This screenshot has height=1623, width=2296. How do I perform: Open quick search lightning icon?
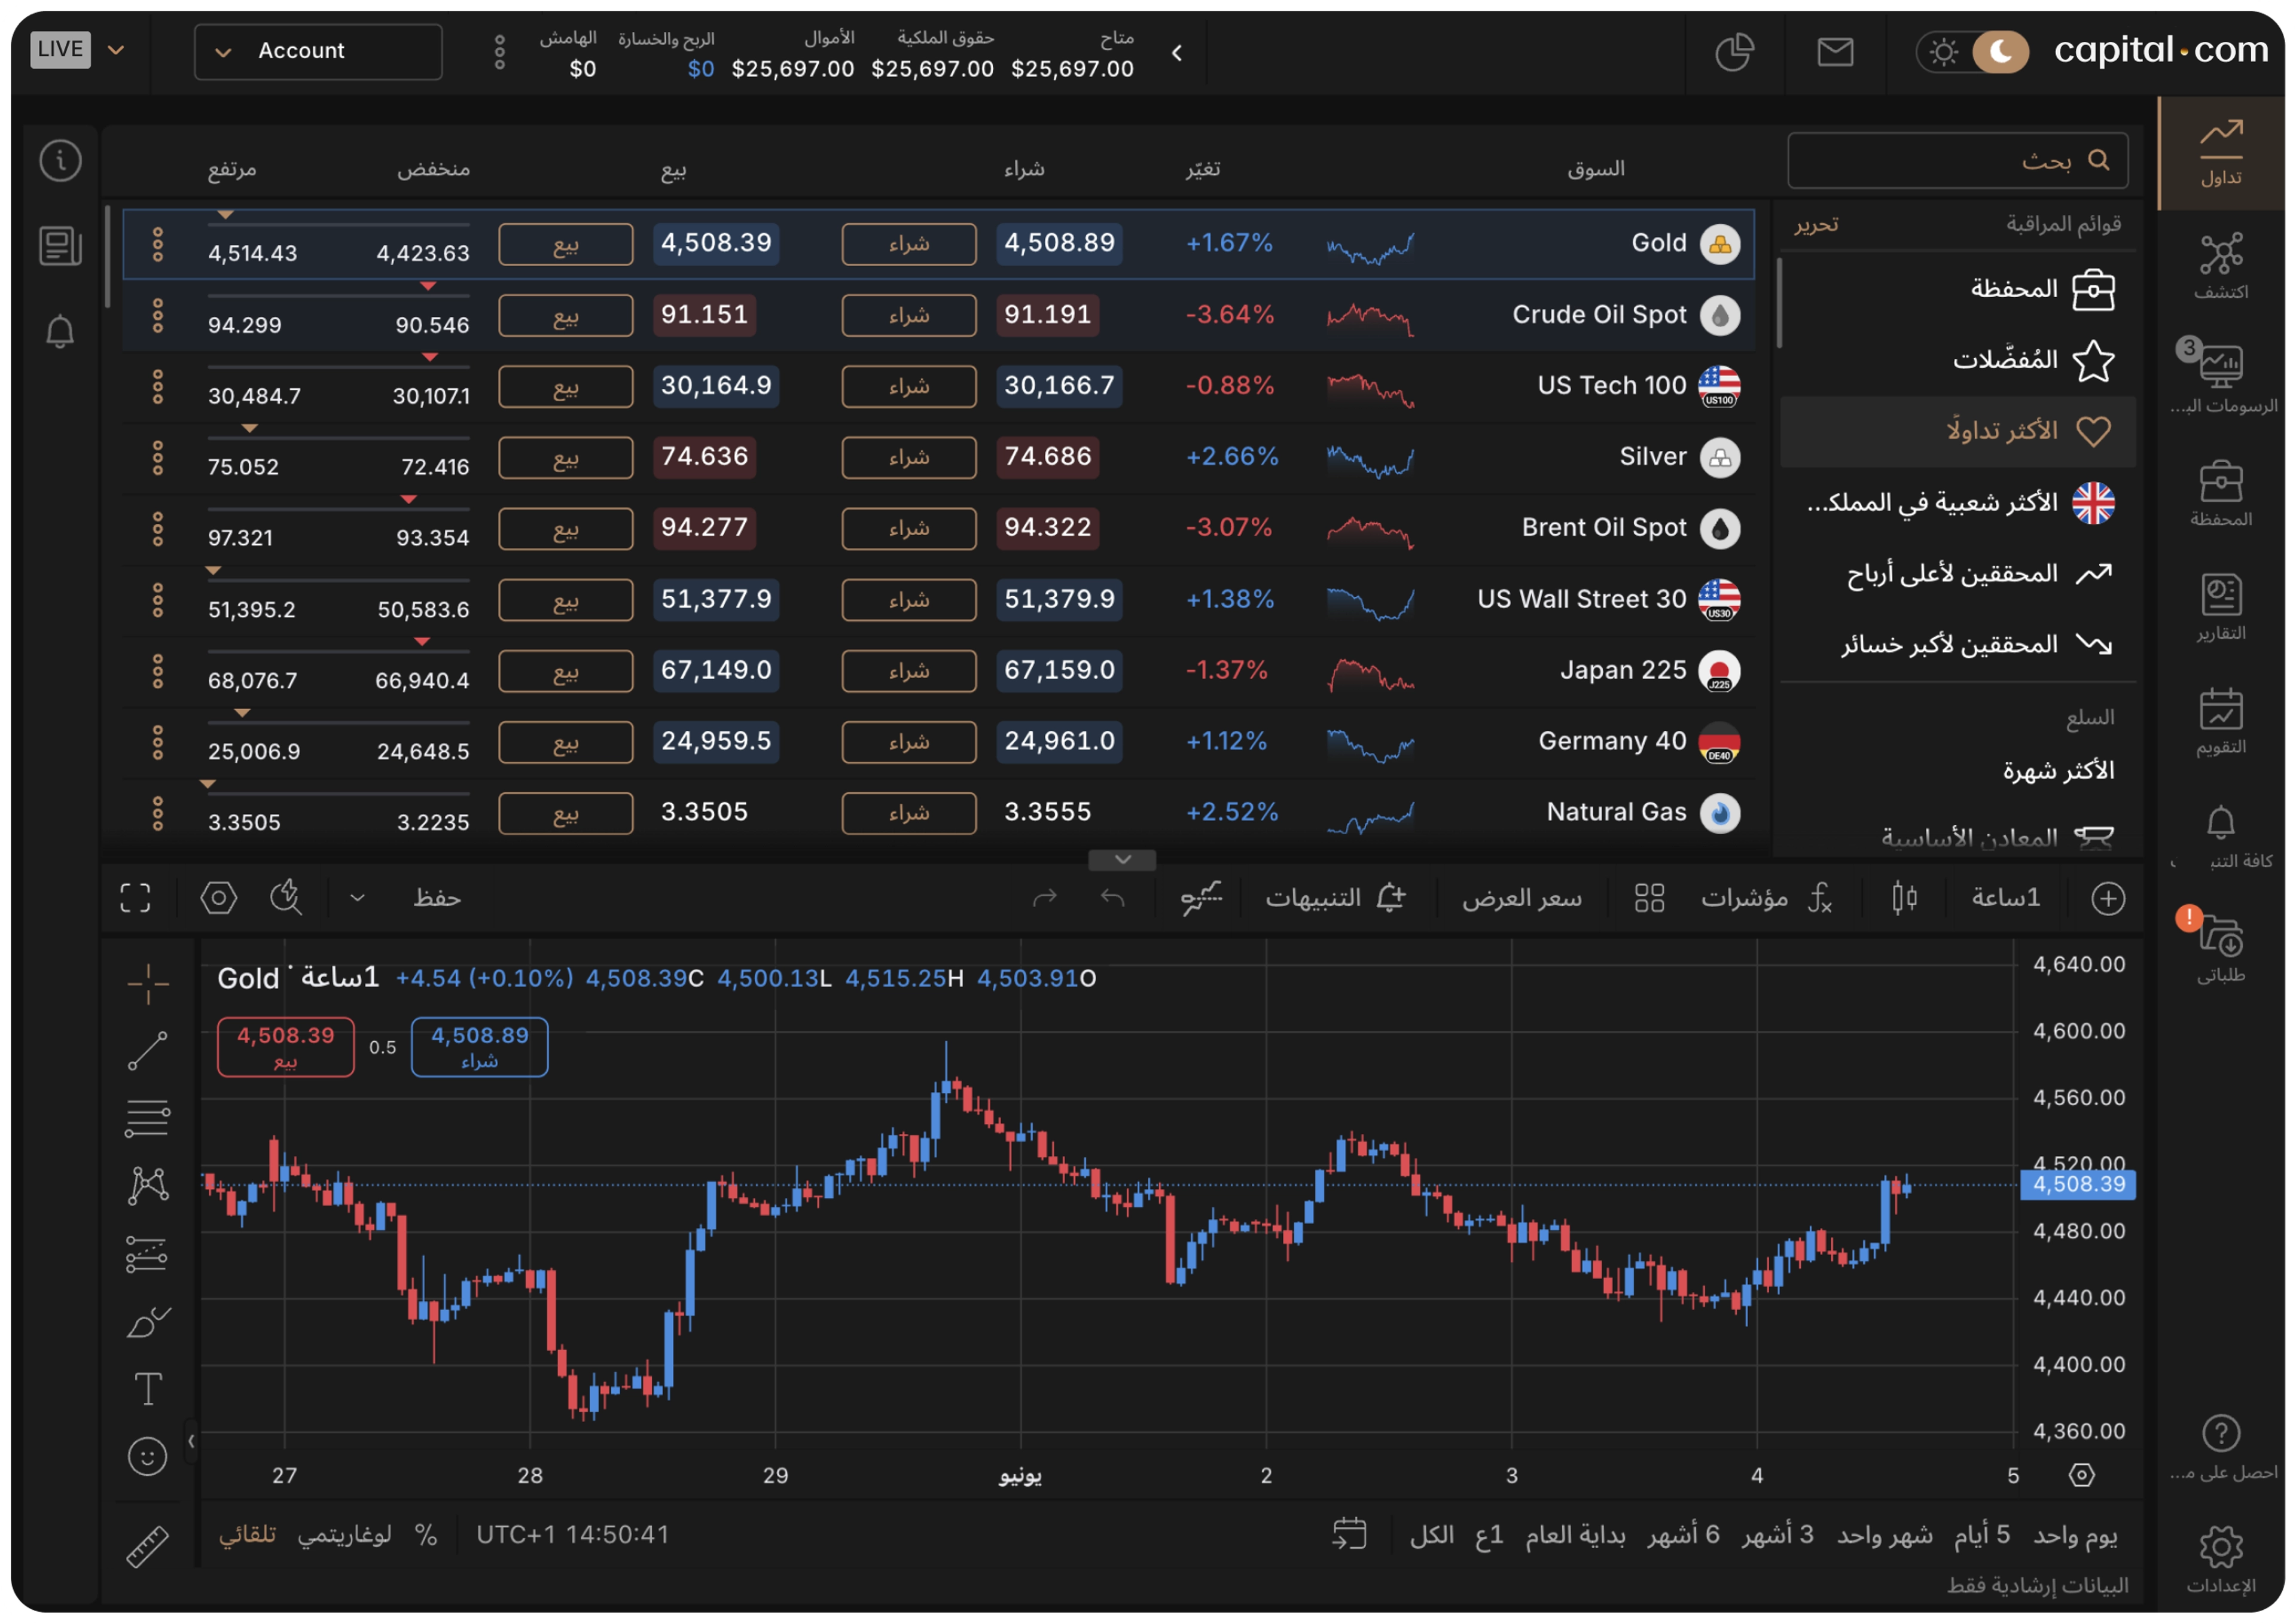tap(286, 898)
